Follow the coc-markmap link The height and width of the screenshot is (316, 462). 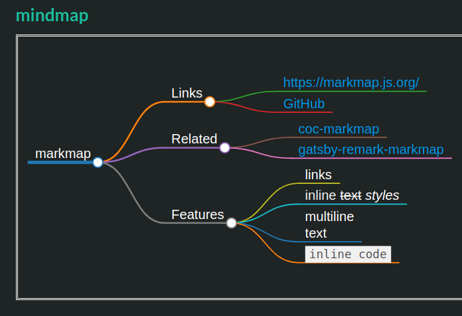pyautogui.click(x=339, y=129)
